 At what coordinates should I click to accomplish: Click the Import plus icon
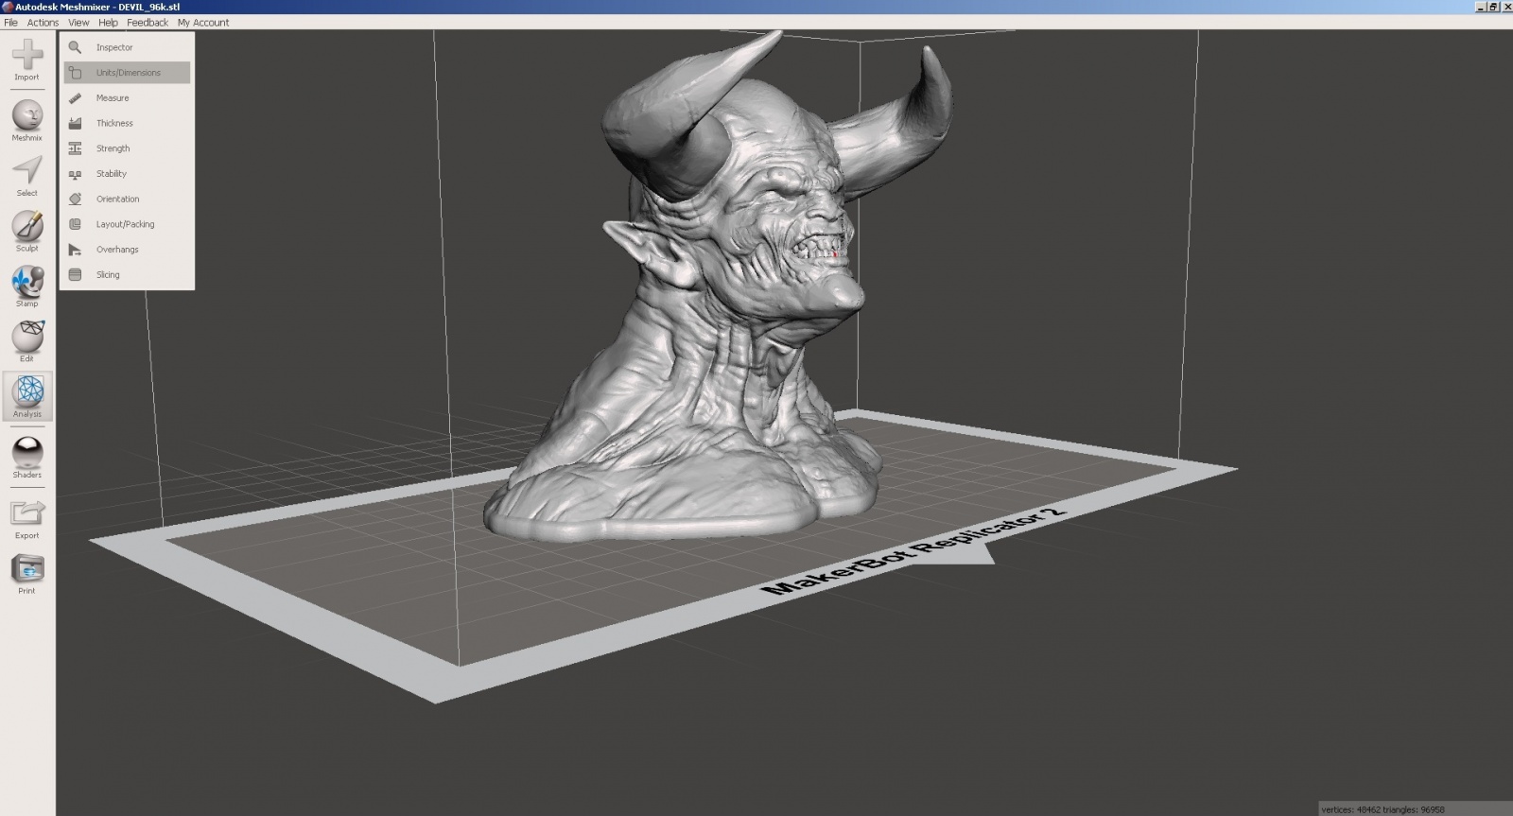point(27,55)
